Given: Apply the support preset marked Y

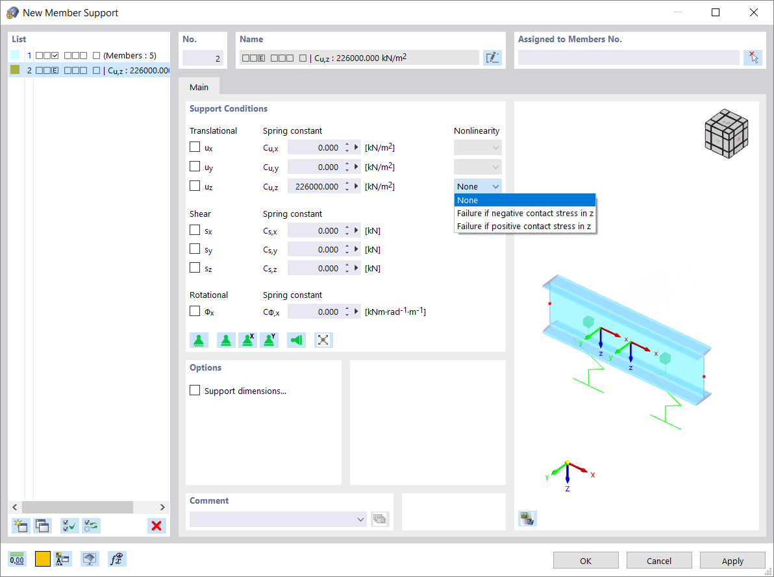Looking at the screenshot, I should click(x=269, y=340).
